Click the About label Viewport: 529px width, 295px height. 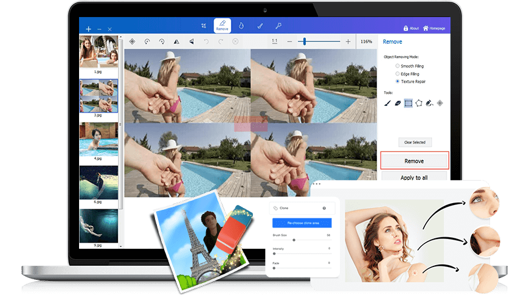tap(414, 29)
